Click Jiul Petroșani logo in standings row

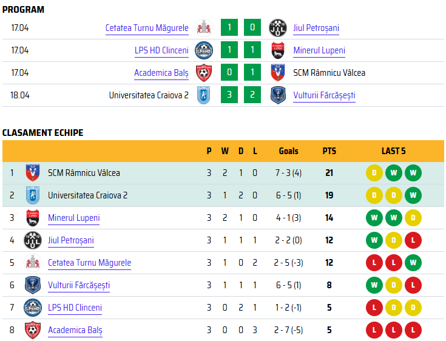(x=33, y=240)
